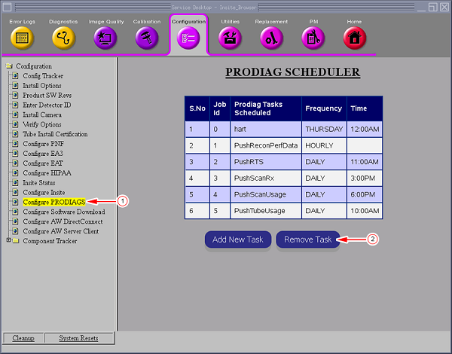Open the Utilities toolbox icon
Viewport: 452px width, 354px height.
pos(230,37)
